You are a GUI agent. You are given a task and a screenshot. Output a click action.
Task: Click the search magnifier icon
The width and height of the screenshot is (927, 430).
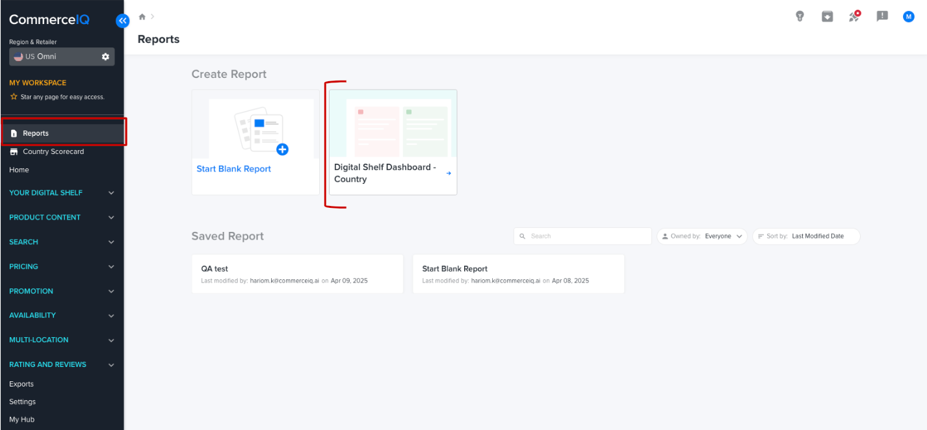pyautogui.click(x=522, y=236)
